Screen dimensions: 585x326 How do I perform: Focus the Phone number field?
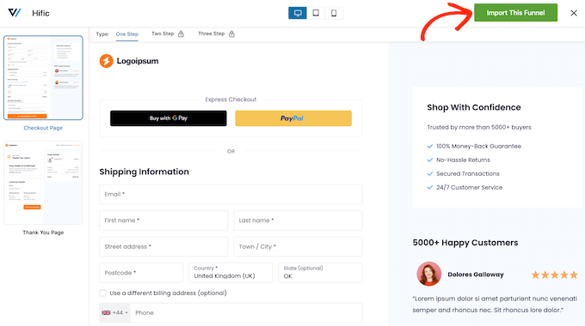[246, 312]
